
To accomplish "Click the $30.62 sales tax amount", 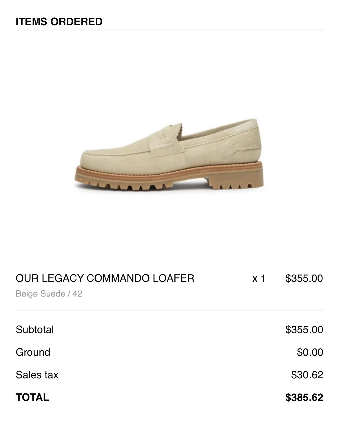I will pos(307,375).
